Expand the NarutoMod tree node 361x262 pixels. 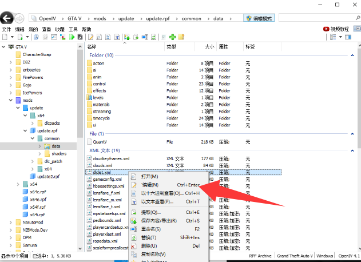coord(11,222)
